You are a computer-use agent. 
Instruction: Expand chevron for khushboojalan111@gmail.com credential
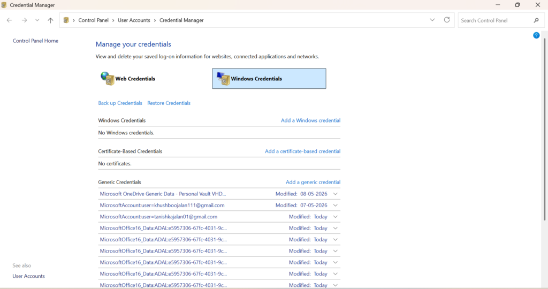[x=335, y=206]
